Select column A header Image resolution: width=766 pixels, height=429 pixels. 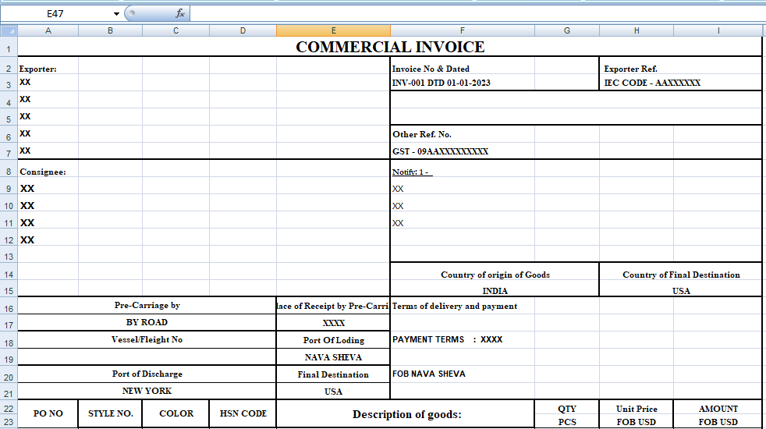point(48,30)
